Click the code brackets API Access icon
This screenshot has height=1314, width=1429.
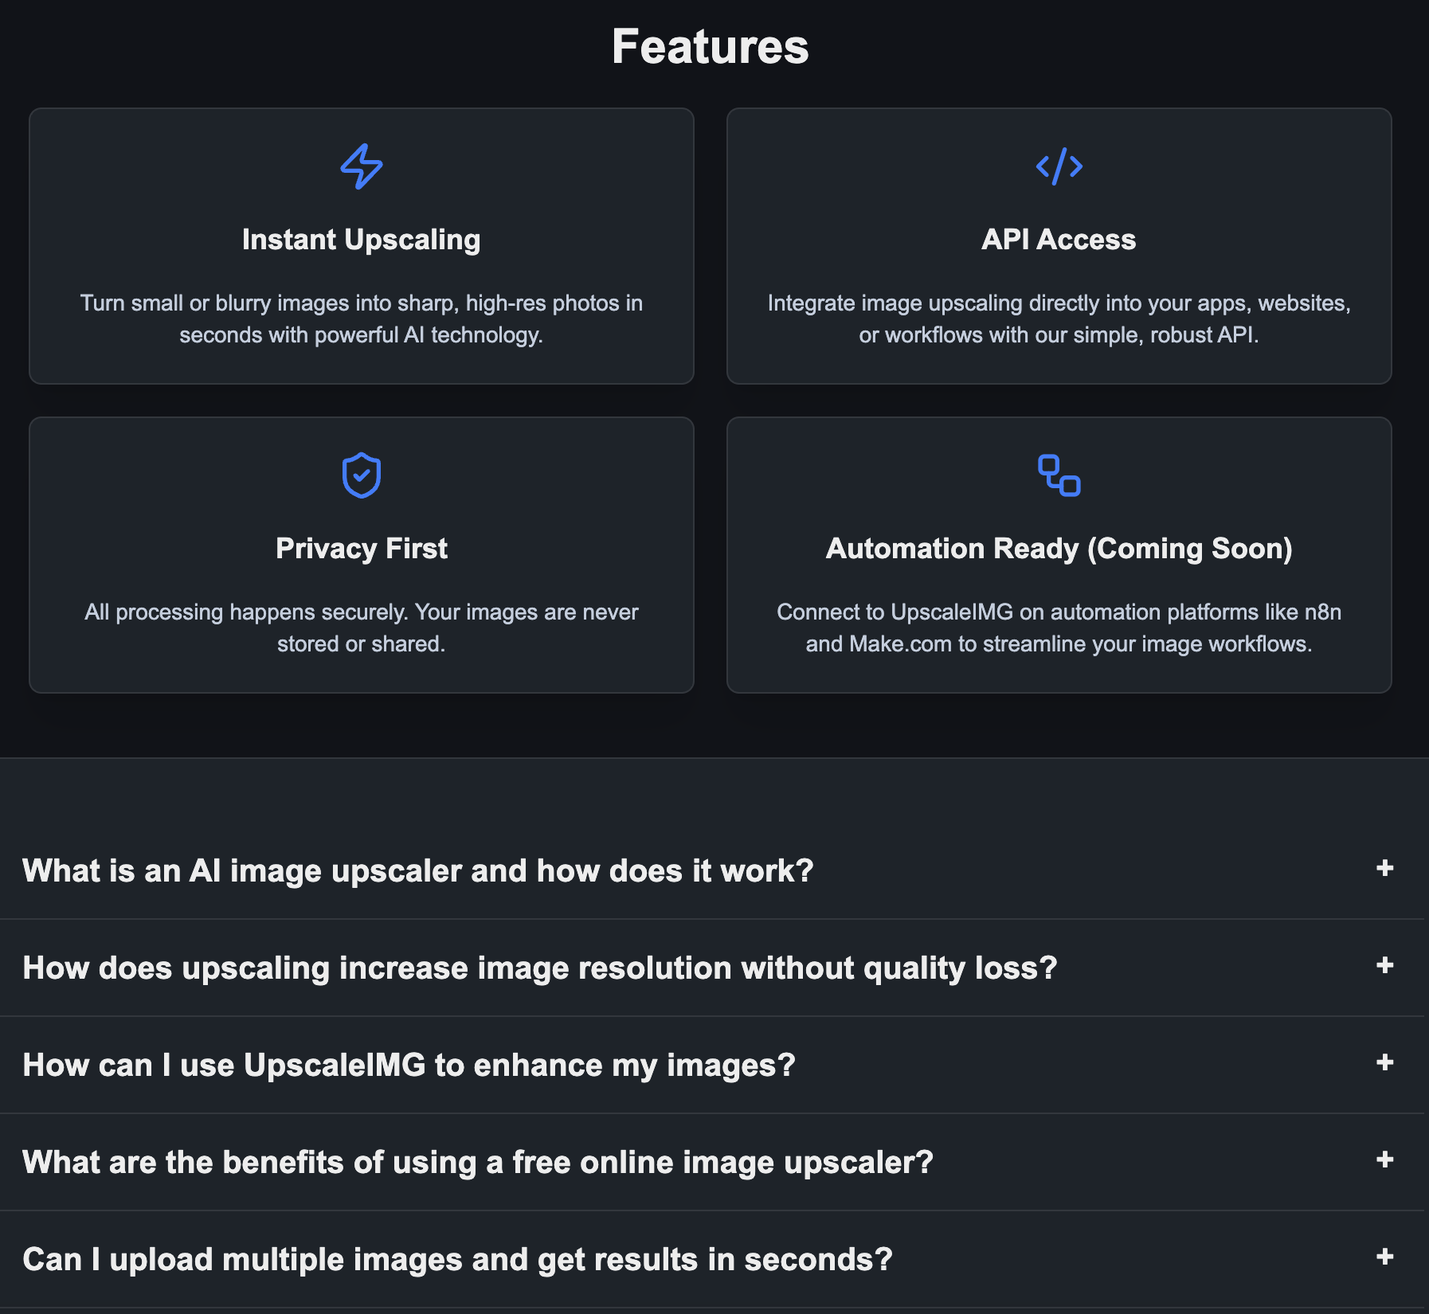pyautogui.click(x=1059, y=166)
